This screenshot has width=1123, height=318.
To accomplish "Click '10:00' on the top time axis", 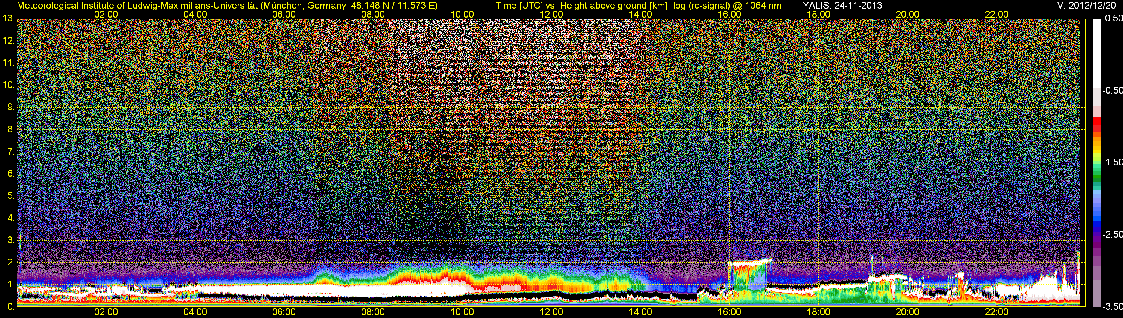I will (462, 14).
